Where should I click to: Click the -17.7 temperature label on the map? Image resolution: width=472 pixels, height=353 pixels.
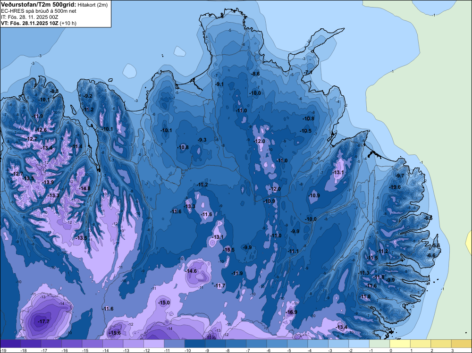(x=43, y=322)
